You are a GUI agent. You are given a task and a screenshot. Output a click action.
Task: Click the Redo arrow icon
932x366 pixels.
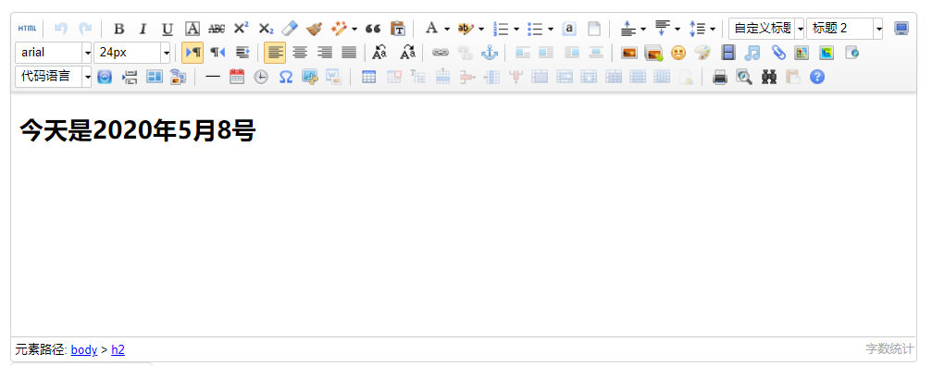pyautogui.click(x=85, y=29)
